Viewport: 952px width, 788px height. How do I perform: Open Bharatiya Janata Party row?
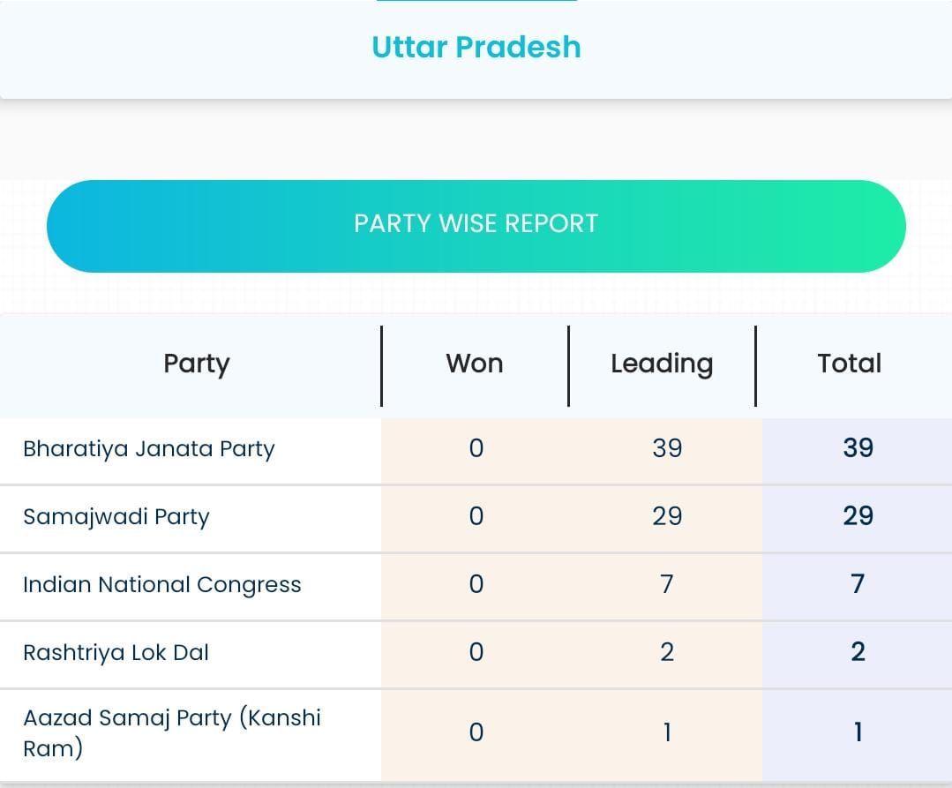point(476,450)
